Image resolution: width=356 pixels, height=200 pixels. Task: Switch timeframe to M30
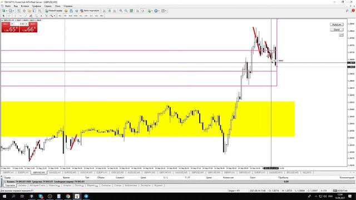(x=76, y=16)
